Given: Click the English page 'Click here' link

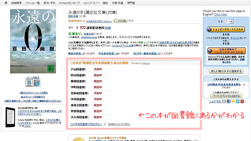Looking at the screenshot, I should click(x=220, y=14).
